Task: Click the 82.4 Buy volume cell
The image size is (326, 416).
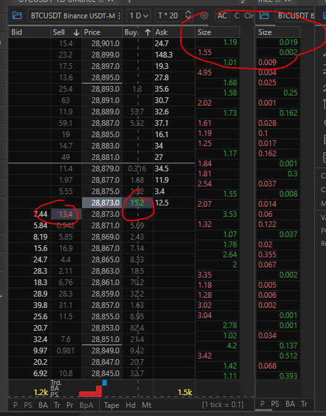Action: (137, 328)
